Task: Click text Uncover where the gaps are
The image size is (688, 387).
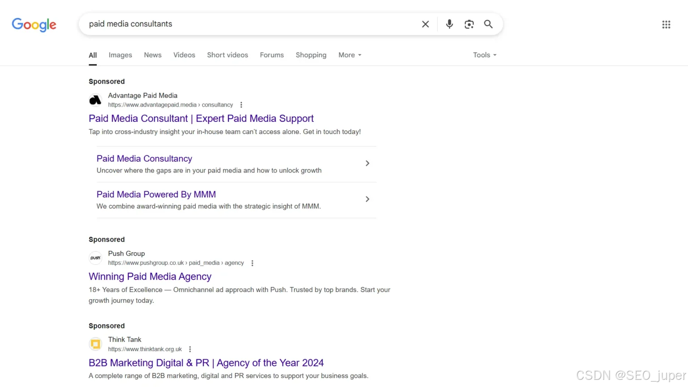Action: click(x=209, y=171)
